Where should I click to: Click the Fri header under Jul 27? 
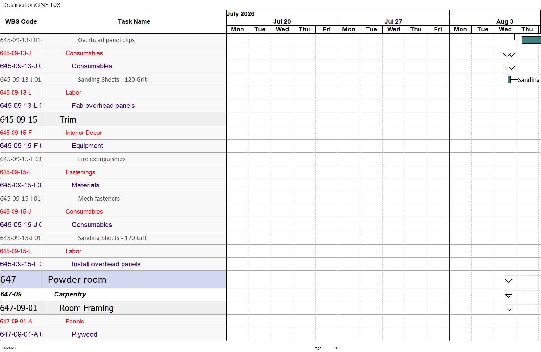click(x=438, y=29)
